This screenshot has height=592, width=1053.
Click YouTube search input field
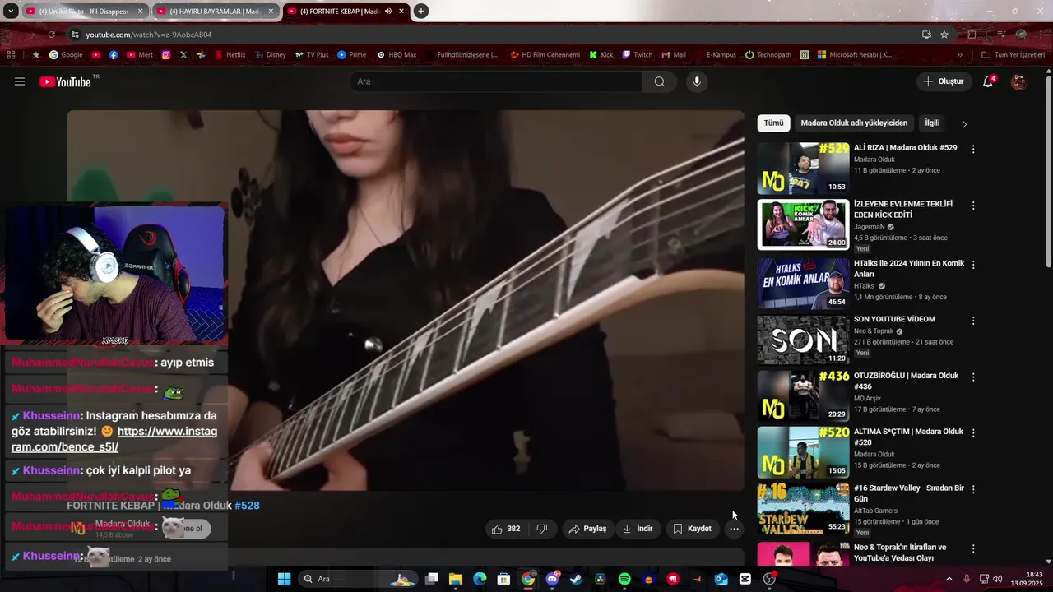pos(496,81)
